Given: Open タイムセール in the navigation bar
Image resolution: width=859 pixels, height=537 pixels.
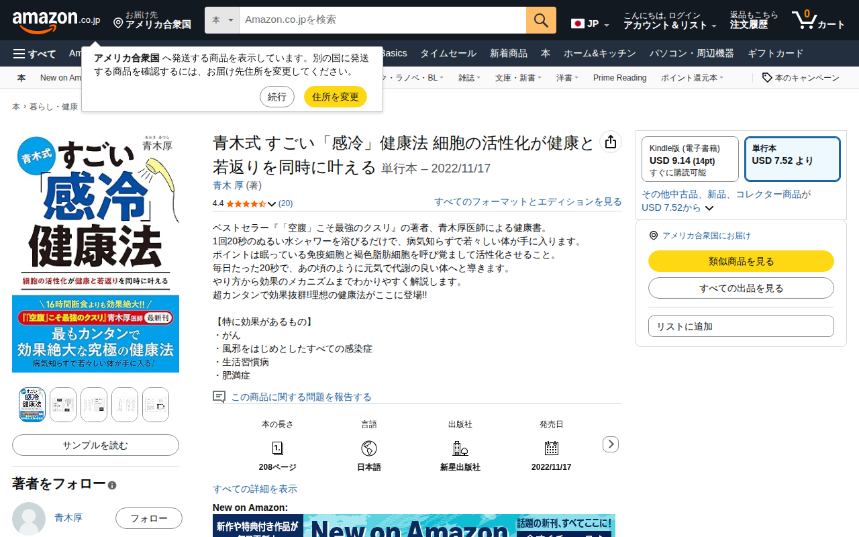Looking at the screenshot, I should point(448,54).
